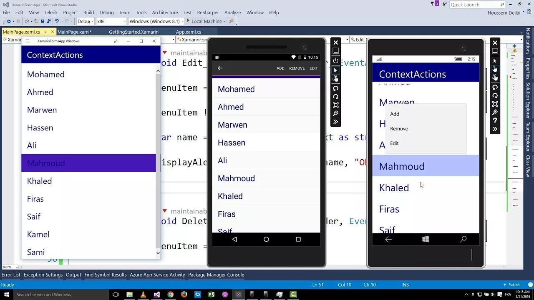534x300 pixels.
Task: Click Publish in status bar
Action: (511, 285)
